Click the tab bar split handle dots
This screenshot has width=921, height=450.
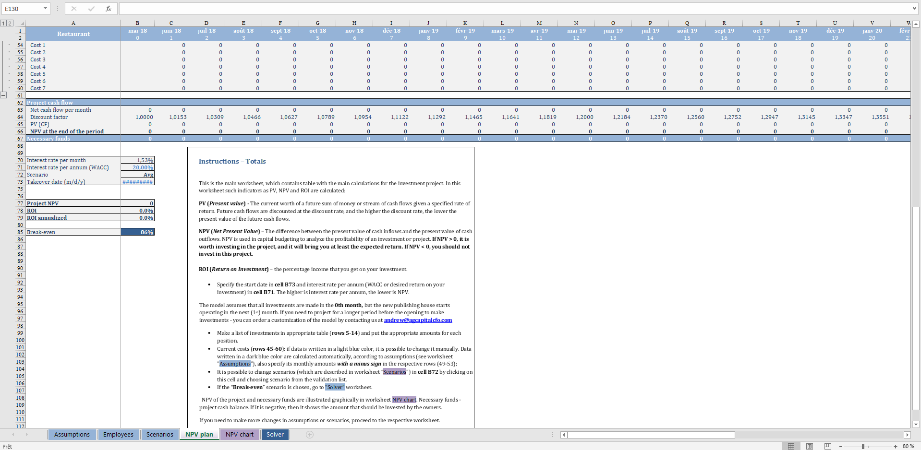coord(552,435)
